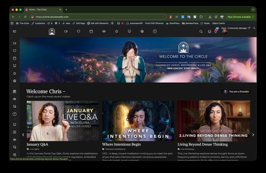This screenshot has height=173, width=266.
Task: Click Customize in the admin bar
Action: tap(38, 23)
